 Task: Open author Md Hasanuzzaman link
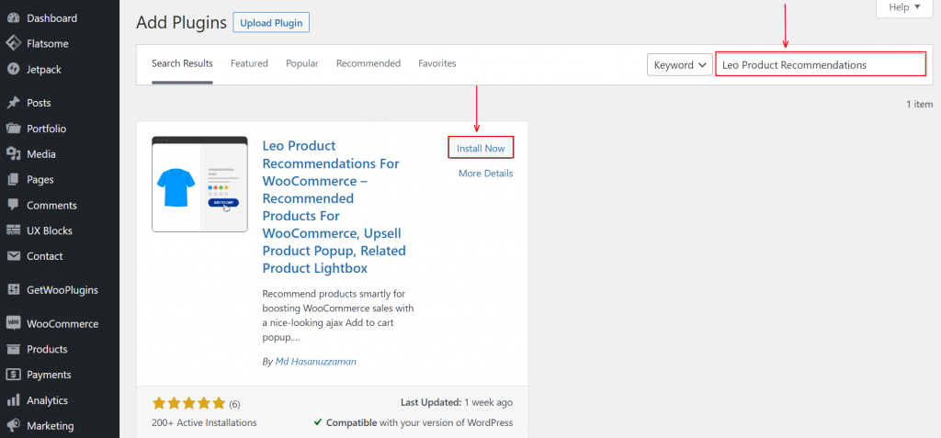[316, 362]
